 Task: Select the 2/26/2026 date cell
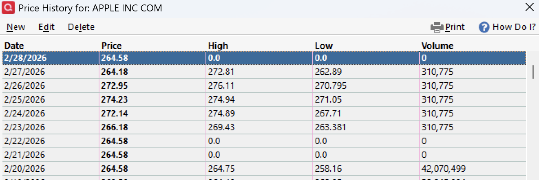tap(24, 86)
